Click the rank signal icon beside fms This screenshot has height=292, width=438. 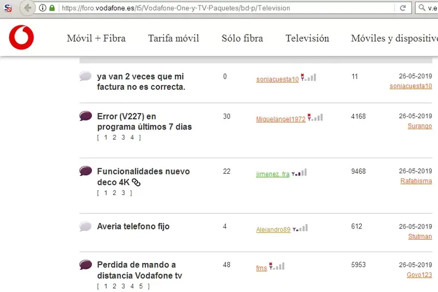[x=277, y=266]
